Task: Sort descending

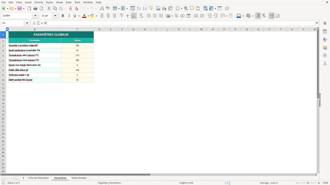Action: (x=145, y=8)
